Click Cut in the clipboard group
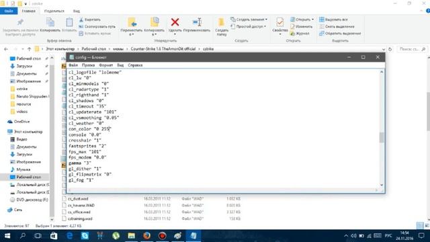430x242 pixels. pos(89,19)
